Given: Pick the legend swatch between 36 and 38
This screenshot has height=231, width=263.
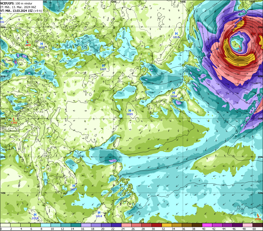Looking at the screenshot, I should (187, 225).
